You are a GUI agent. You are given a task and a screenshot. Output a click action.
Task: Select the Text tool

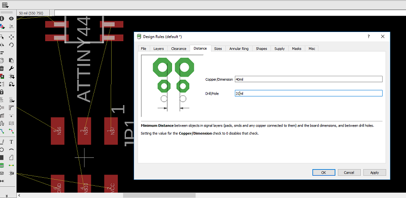(11, 142)
